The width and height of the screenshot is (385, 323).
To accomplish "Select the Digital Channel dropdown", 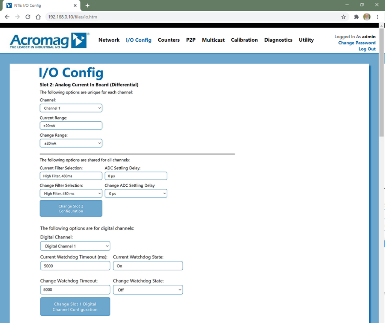I will 75,246.
